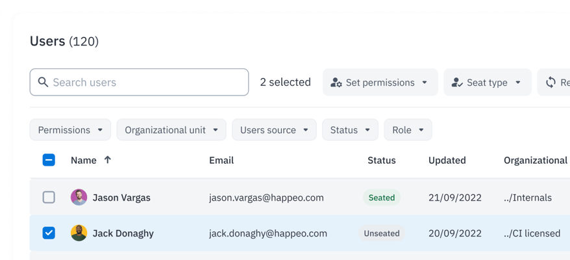Click the Email column header
This screenshot has height=260, width=570.
221,160
